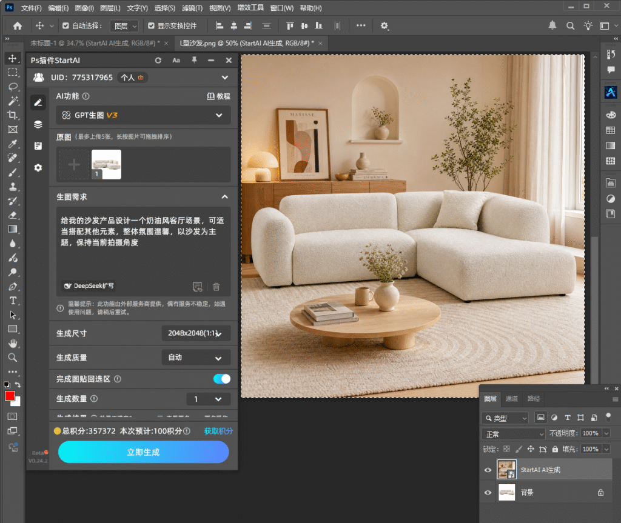Toggle lock all icon in Layers panel

[x=555, y=449]
